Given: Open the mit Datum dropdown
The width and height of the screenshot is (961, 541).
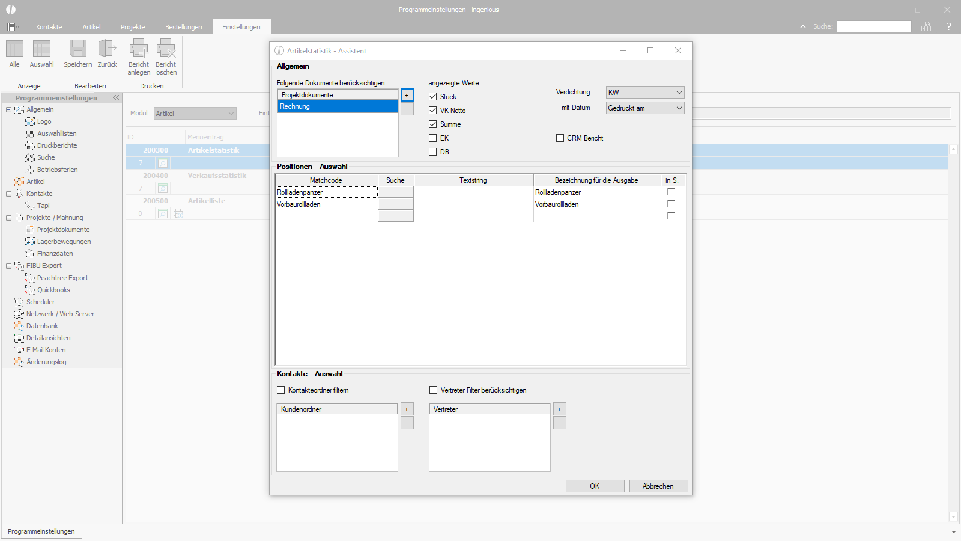Looking at the screenshot, I should tap(645, 108).
